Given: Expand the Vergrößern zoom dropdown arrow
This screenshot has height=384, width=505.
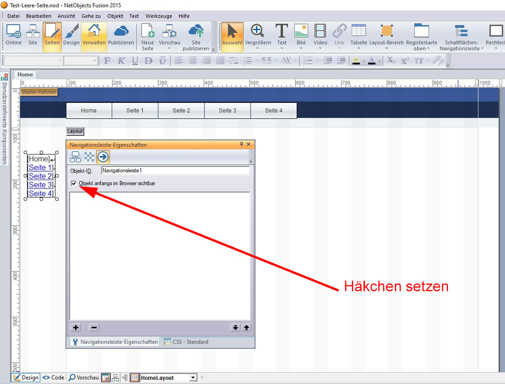Looking at the screenshot, I should pos(258,48).
